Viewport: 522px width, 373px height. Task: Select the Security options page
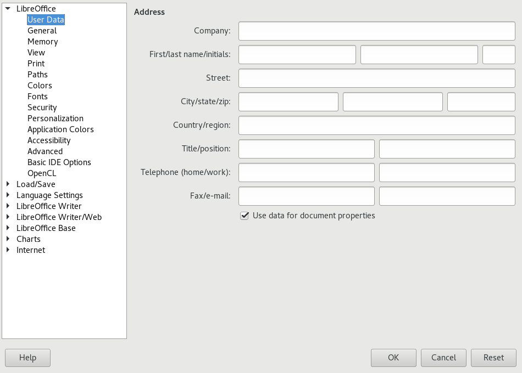coord(42,108)
